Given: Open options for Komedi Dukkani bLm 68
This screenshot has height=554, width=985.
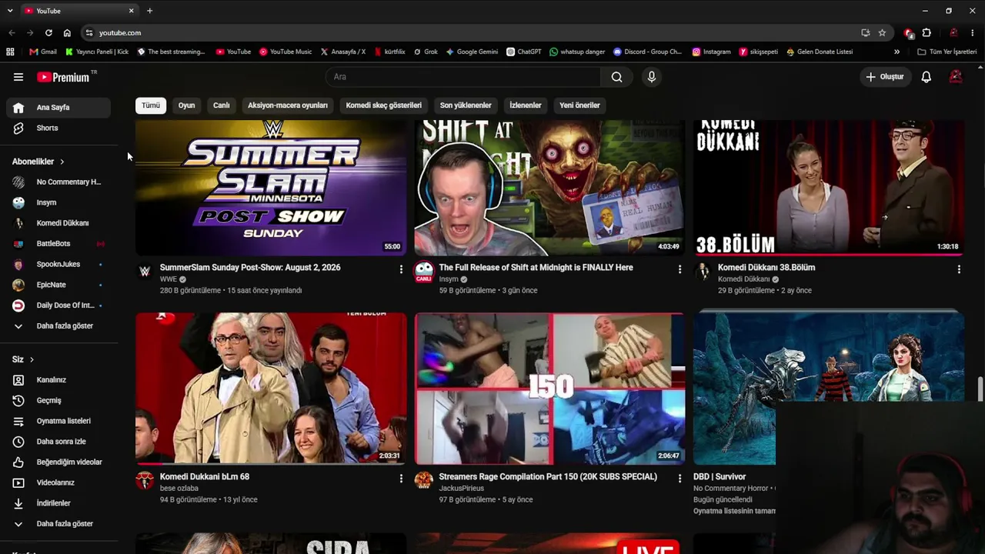Looking at the screenshot, I should pos(401,479).
